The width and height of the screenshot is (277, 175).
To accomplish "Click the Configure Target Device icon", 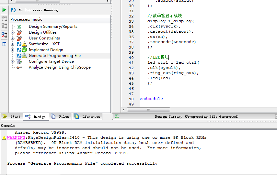I will (19, 61).
